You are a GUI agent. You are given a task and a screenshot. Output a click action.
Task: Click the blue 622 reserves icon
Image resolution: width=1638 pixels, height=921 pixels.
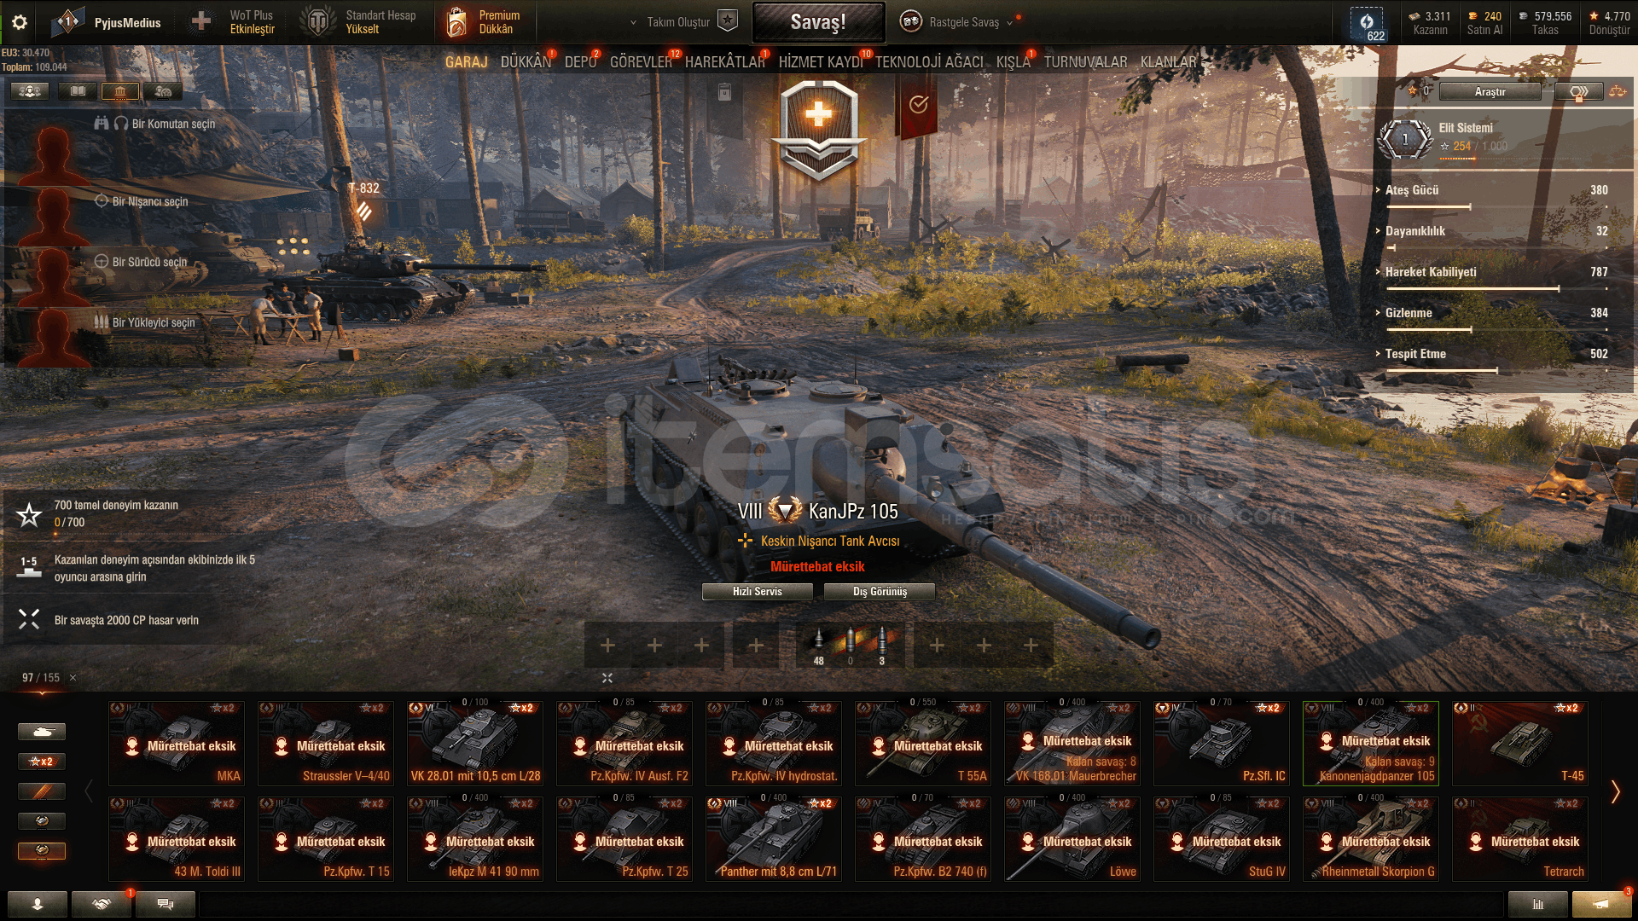click(1367, 24)
